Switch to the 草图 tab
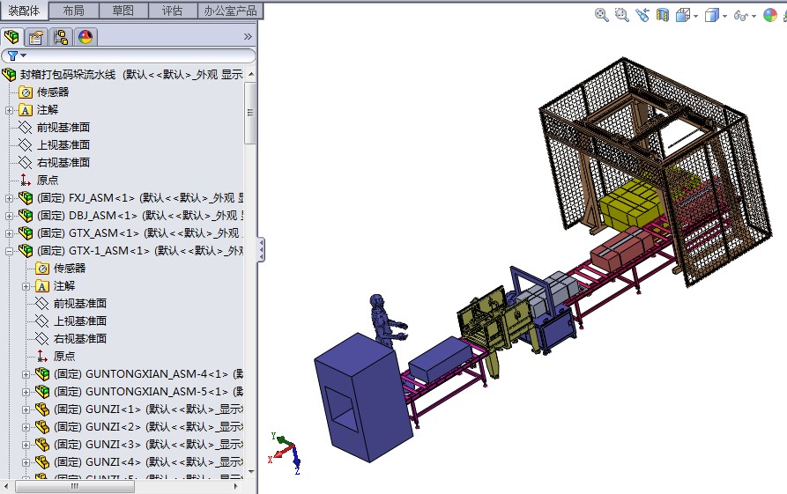 tap(123, 11)
